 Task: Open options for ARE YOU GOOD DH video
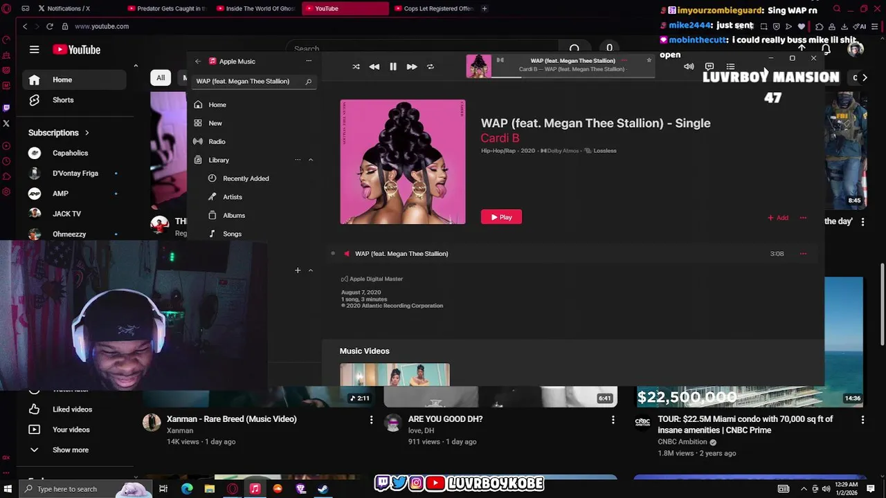[x=613, y=420]
